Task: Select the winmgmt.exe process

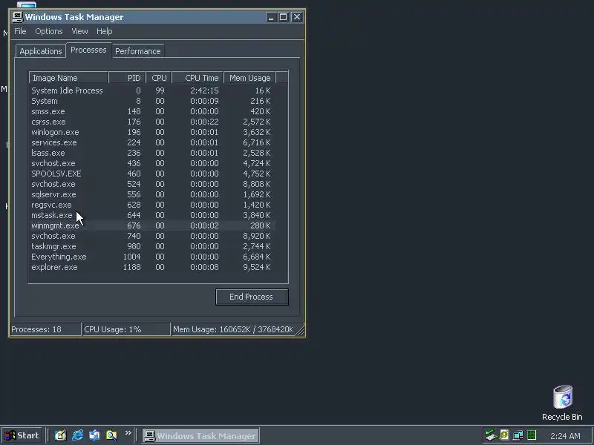Action: tap(151, 225)
